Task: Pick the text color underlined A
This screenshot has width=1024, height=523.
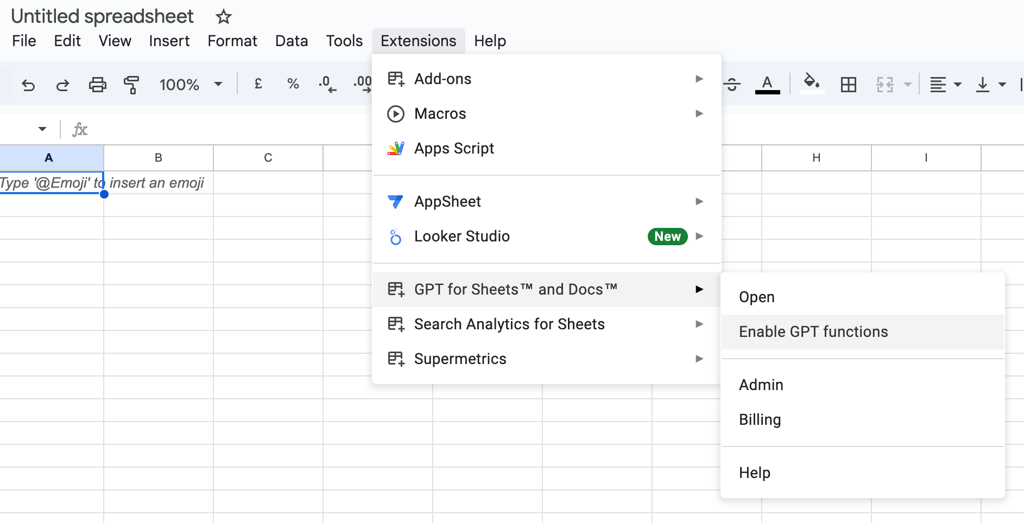Action: pos(767,85)
